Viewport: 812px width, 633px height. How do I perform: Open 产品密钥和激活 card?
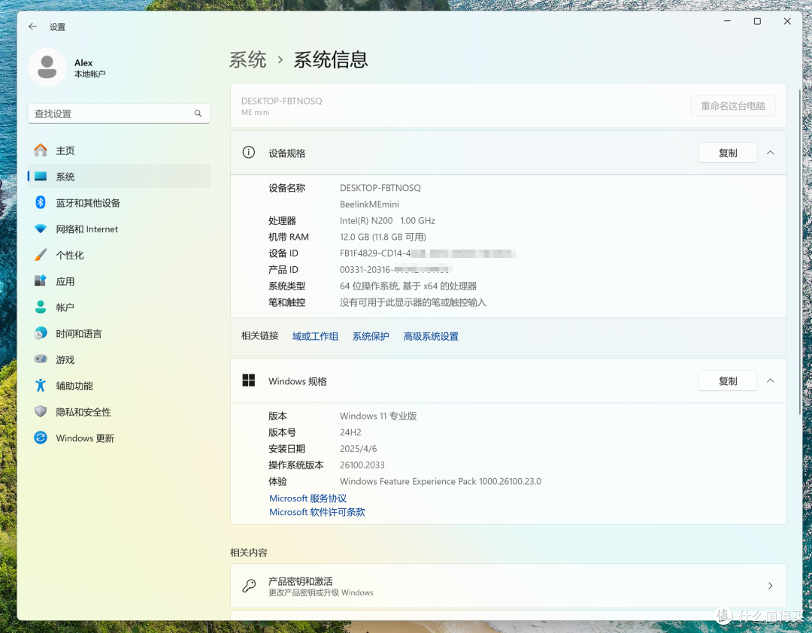coord(508,586)
